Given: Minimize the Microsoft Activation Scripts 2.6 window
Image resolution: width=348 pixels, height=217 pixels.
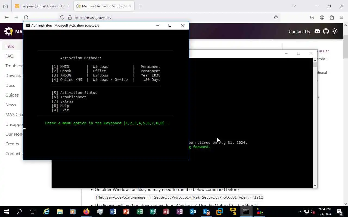Looking at the screenshot, I should (x=157, y=25).
